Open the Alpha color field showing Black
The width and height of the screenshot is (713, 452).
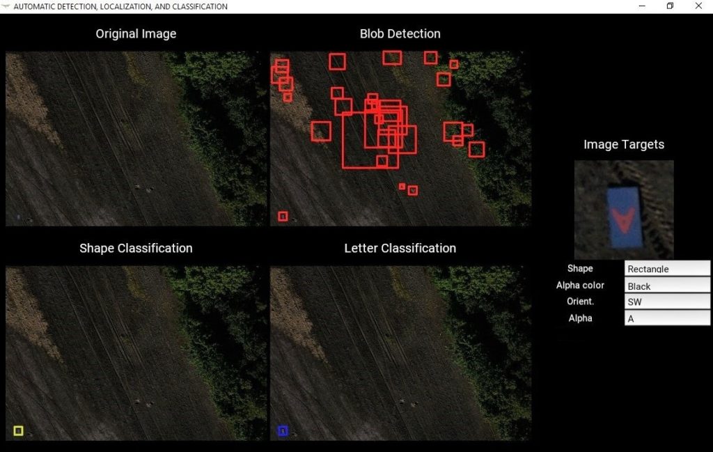coord(666,285)
